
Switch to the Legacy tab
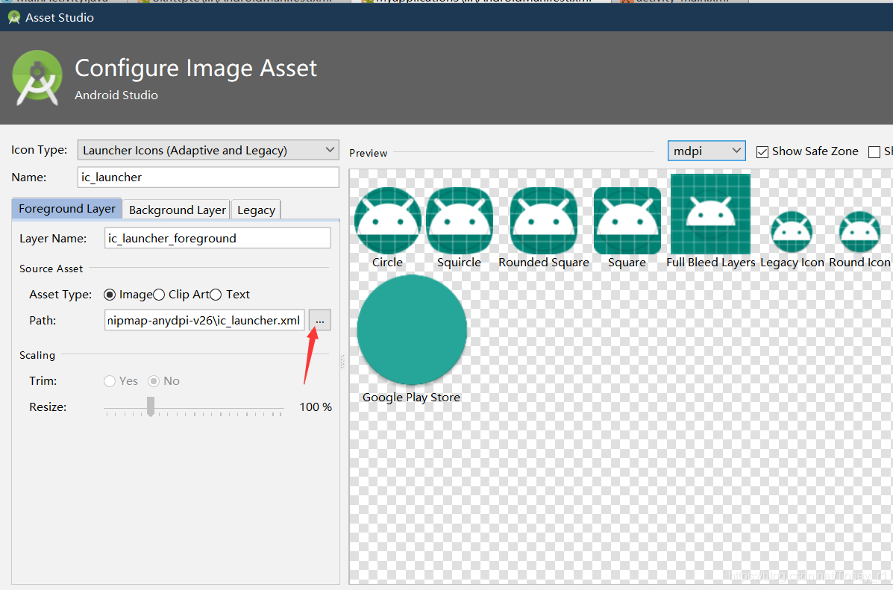click(256, 210)
